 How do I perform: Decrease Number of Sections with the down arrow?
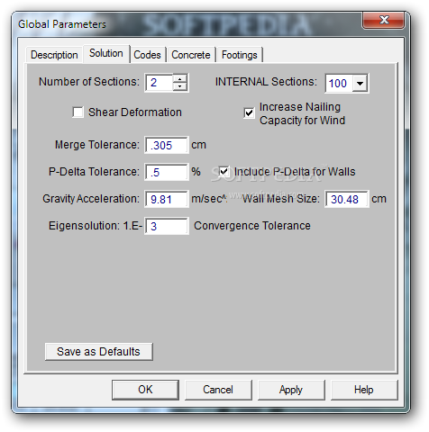click(180, 86)
